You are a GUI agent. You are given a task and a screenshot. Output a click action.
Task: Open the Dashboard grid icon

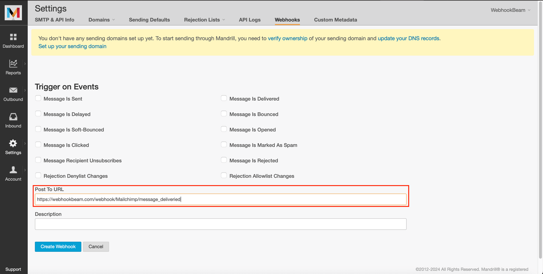pyautogui.click(x=13, y=37)
